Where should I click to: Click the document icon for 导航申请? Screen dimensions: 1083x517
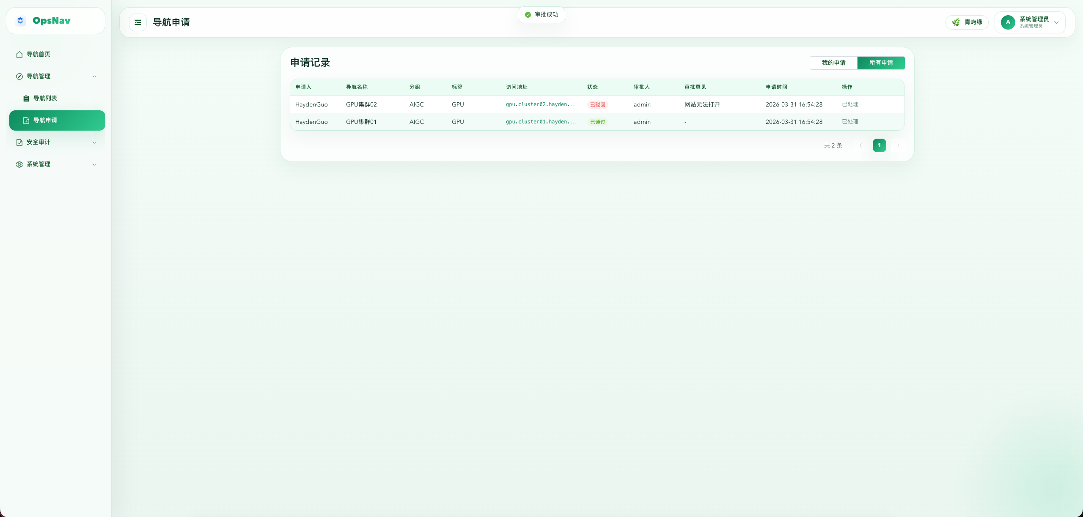point(26,120)
